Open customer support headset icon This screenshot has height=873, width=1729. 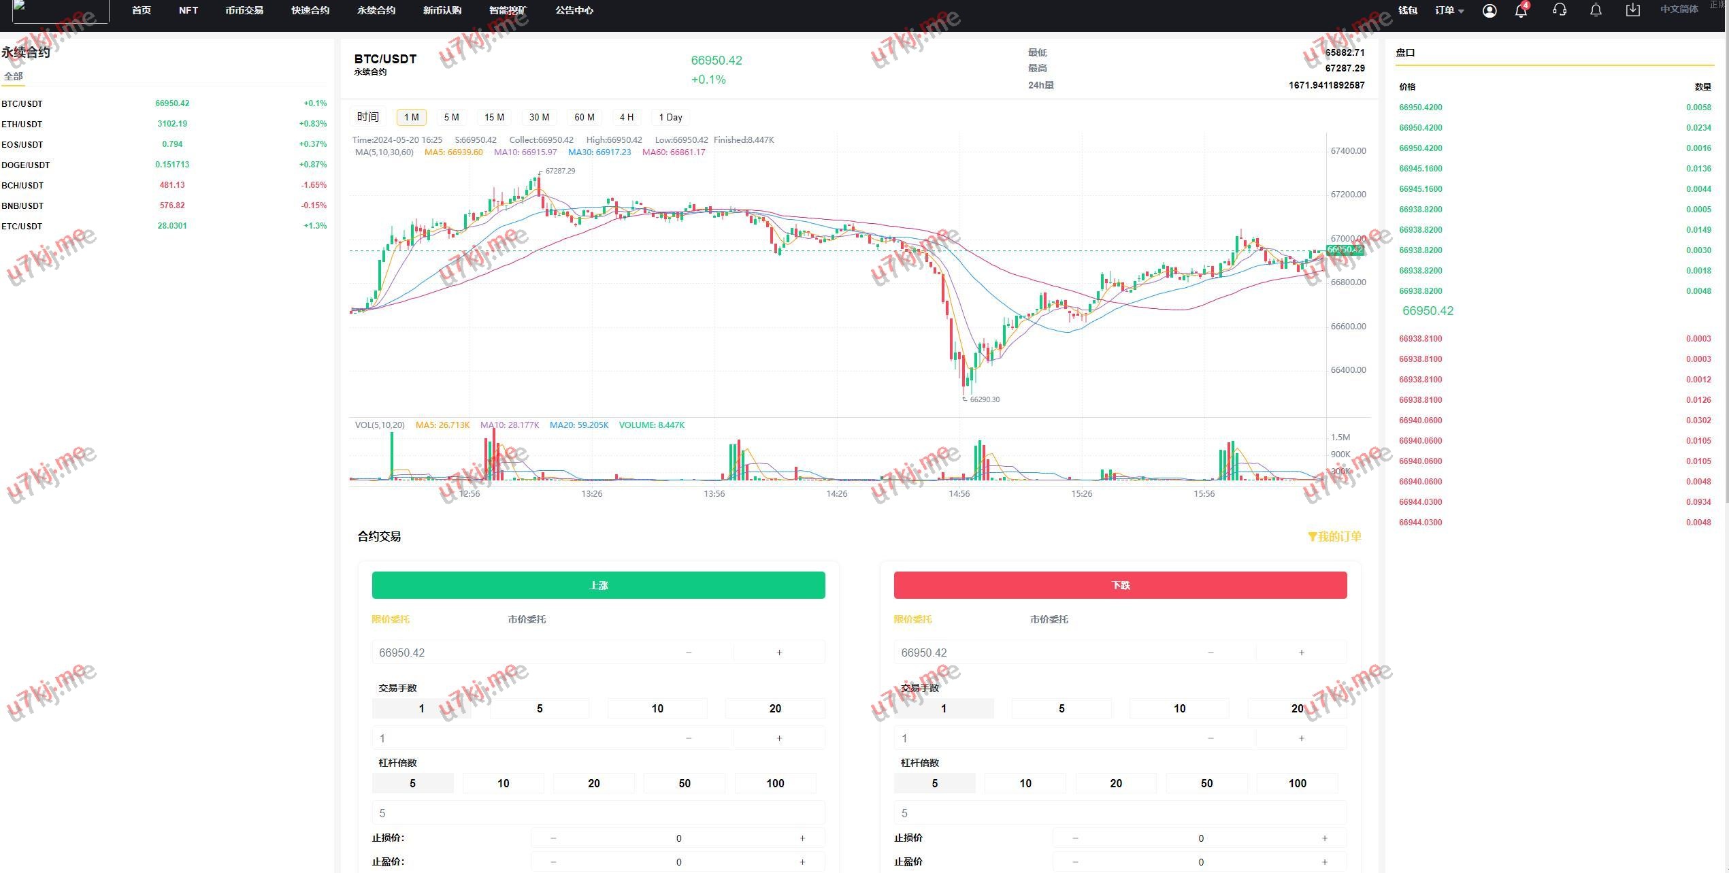1560,10
